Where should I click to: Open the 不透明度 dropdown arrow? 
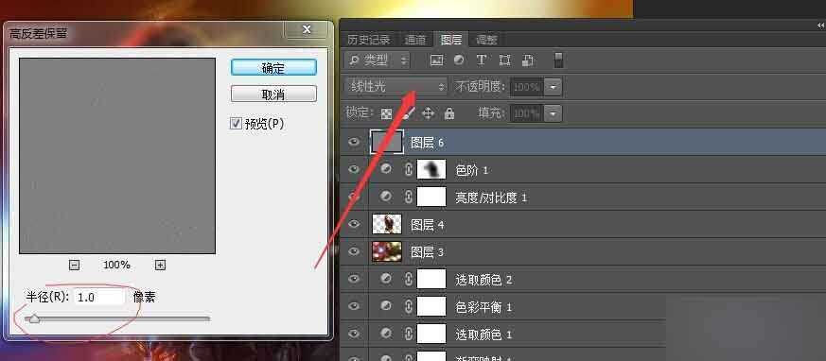pos(553,87)
